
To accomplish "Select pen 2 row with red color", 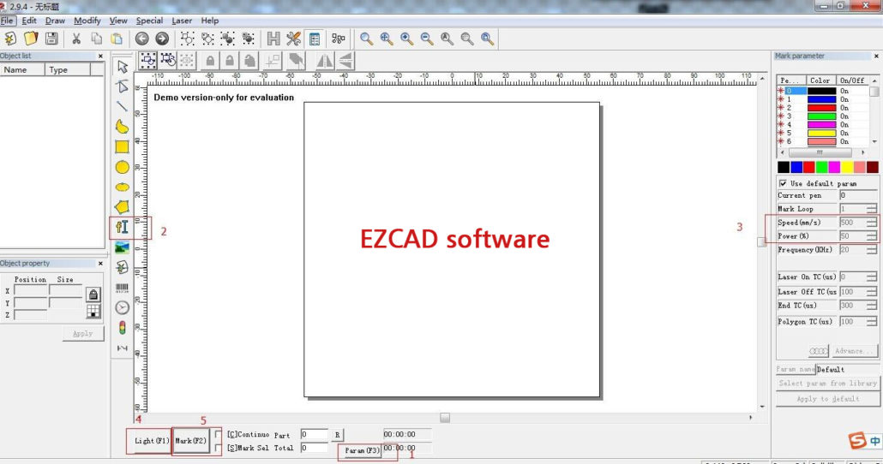I will coord(823,107).
